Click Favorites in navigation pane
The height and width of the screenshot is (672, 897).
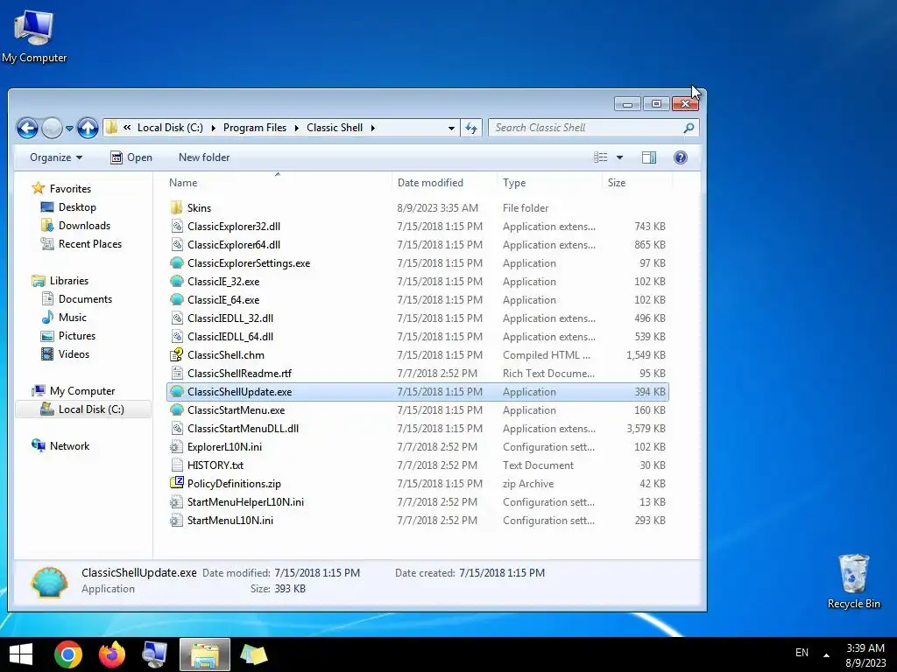pos(70,189)
